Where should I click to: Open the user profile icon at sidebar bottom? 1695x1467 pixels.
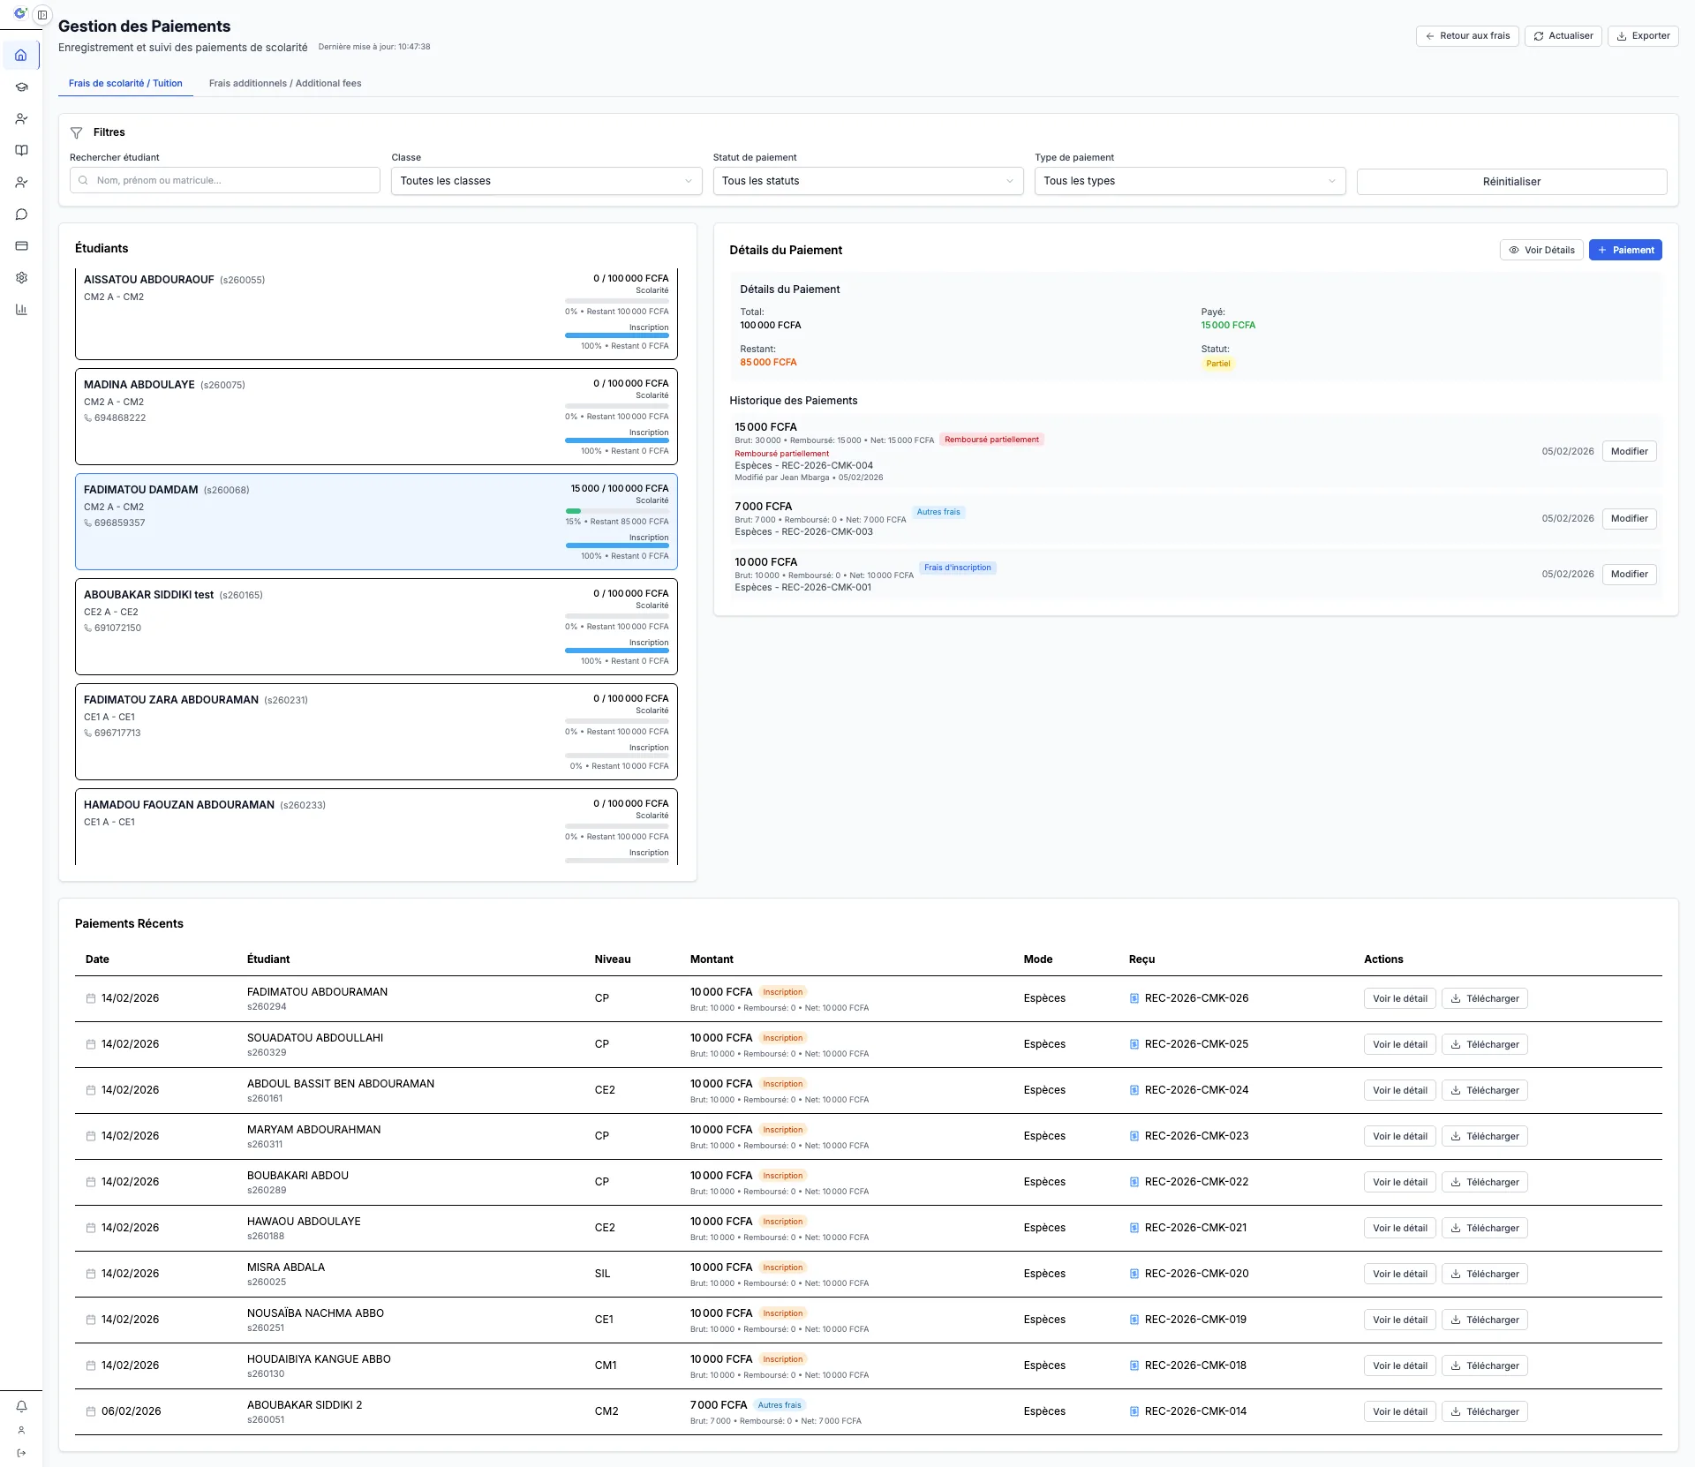(x=21, y=1431)
